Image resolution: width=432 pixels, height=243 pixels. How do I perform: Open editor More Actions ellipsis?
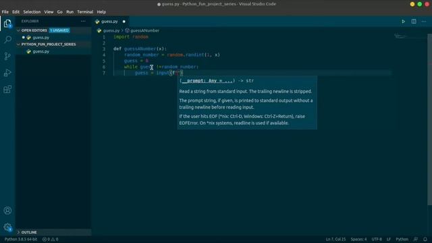tap(424, 22)
